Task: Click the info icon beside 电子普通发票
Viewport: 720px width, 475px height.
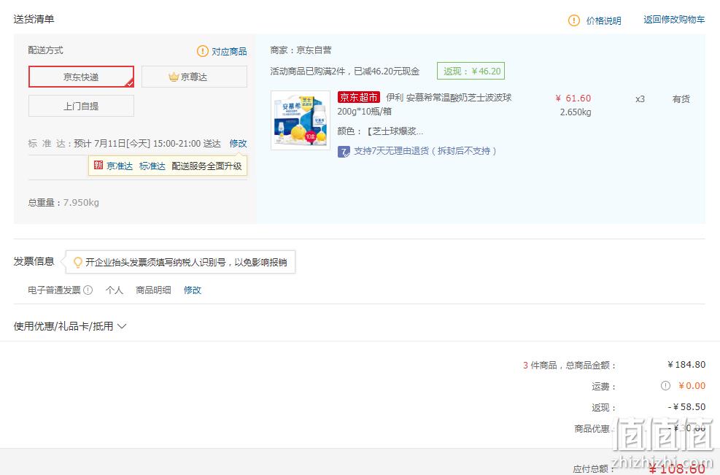Action: 88,290
